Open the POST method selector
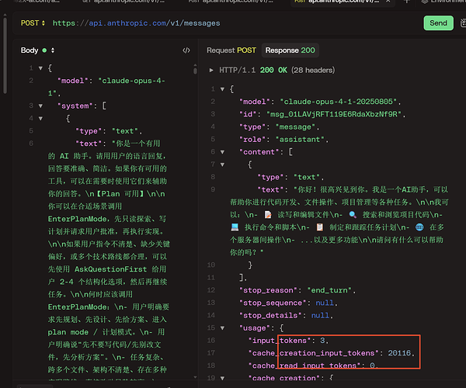466x388 pixels. (33, 23)
